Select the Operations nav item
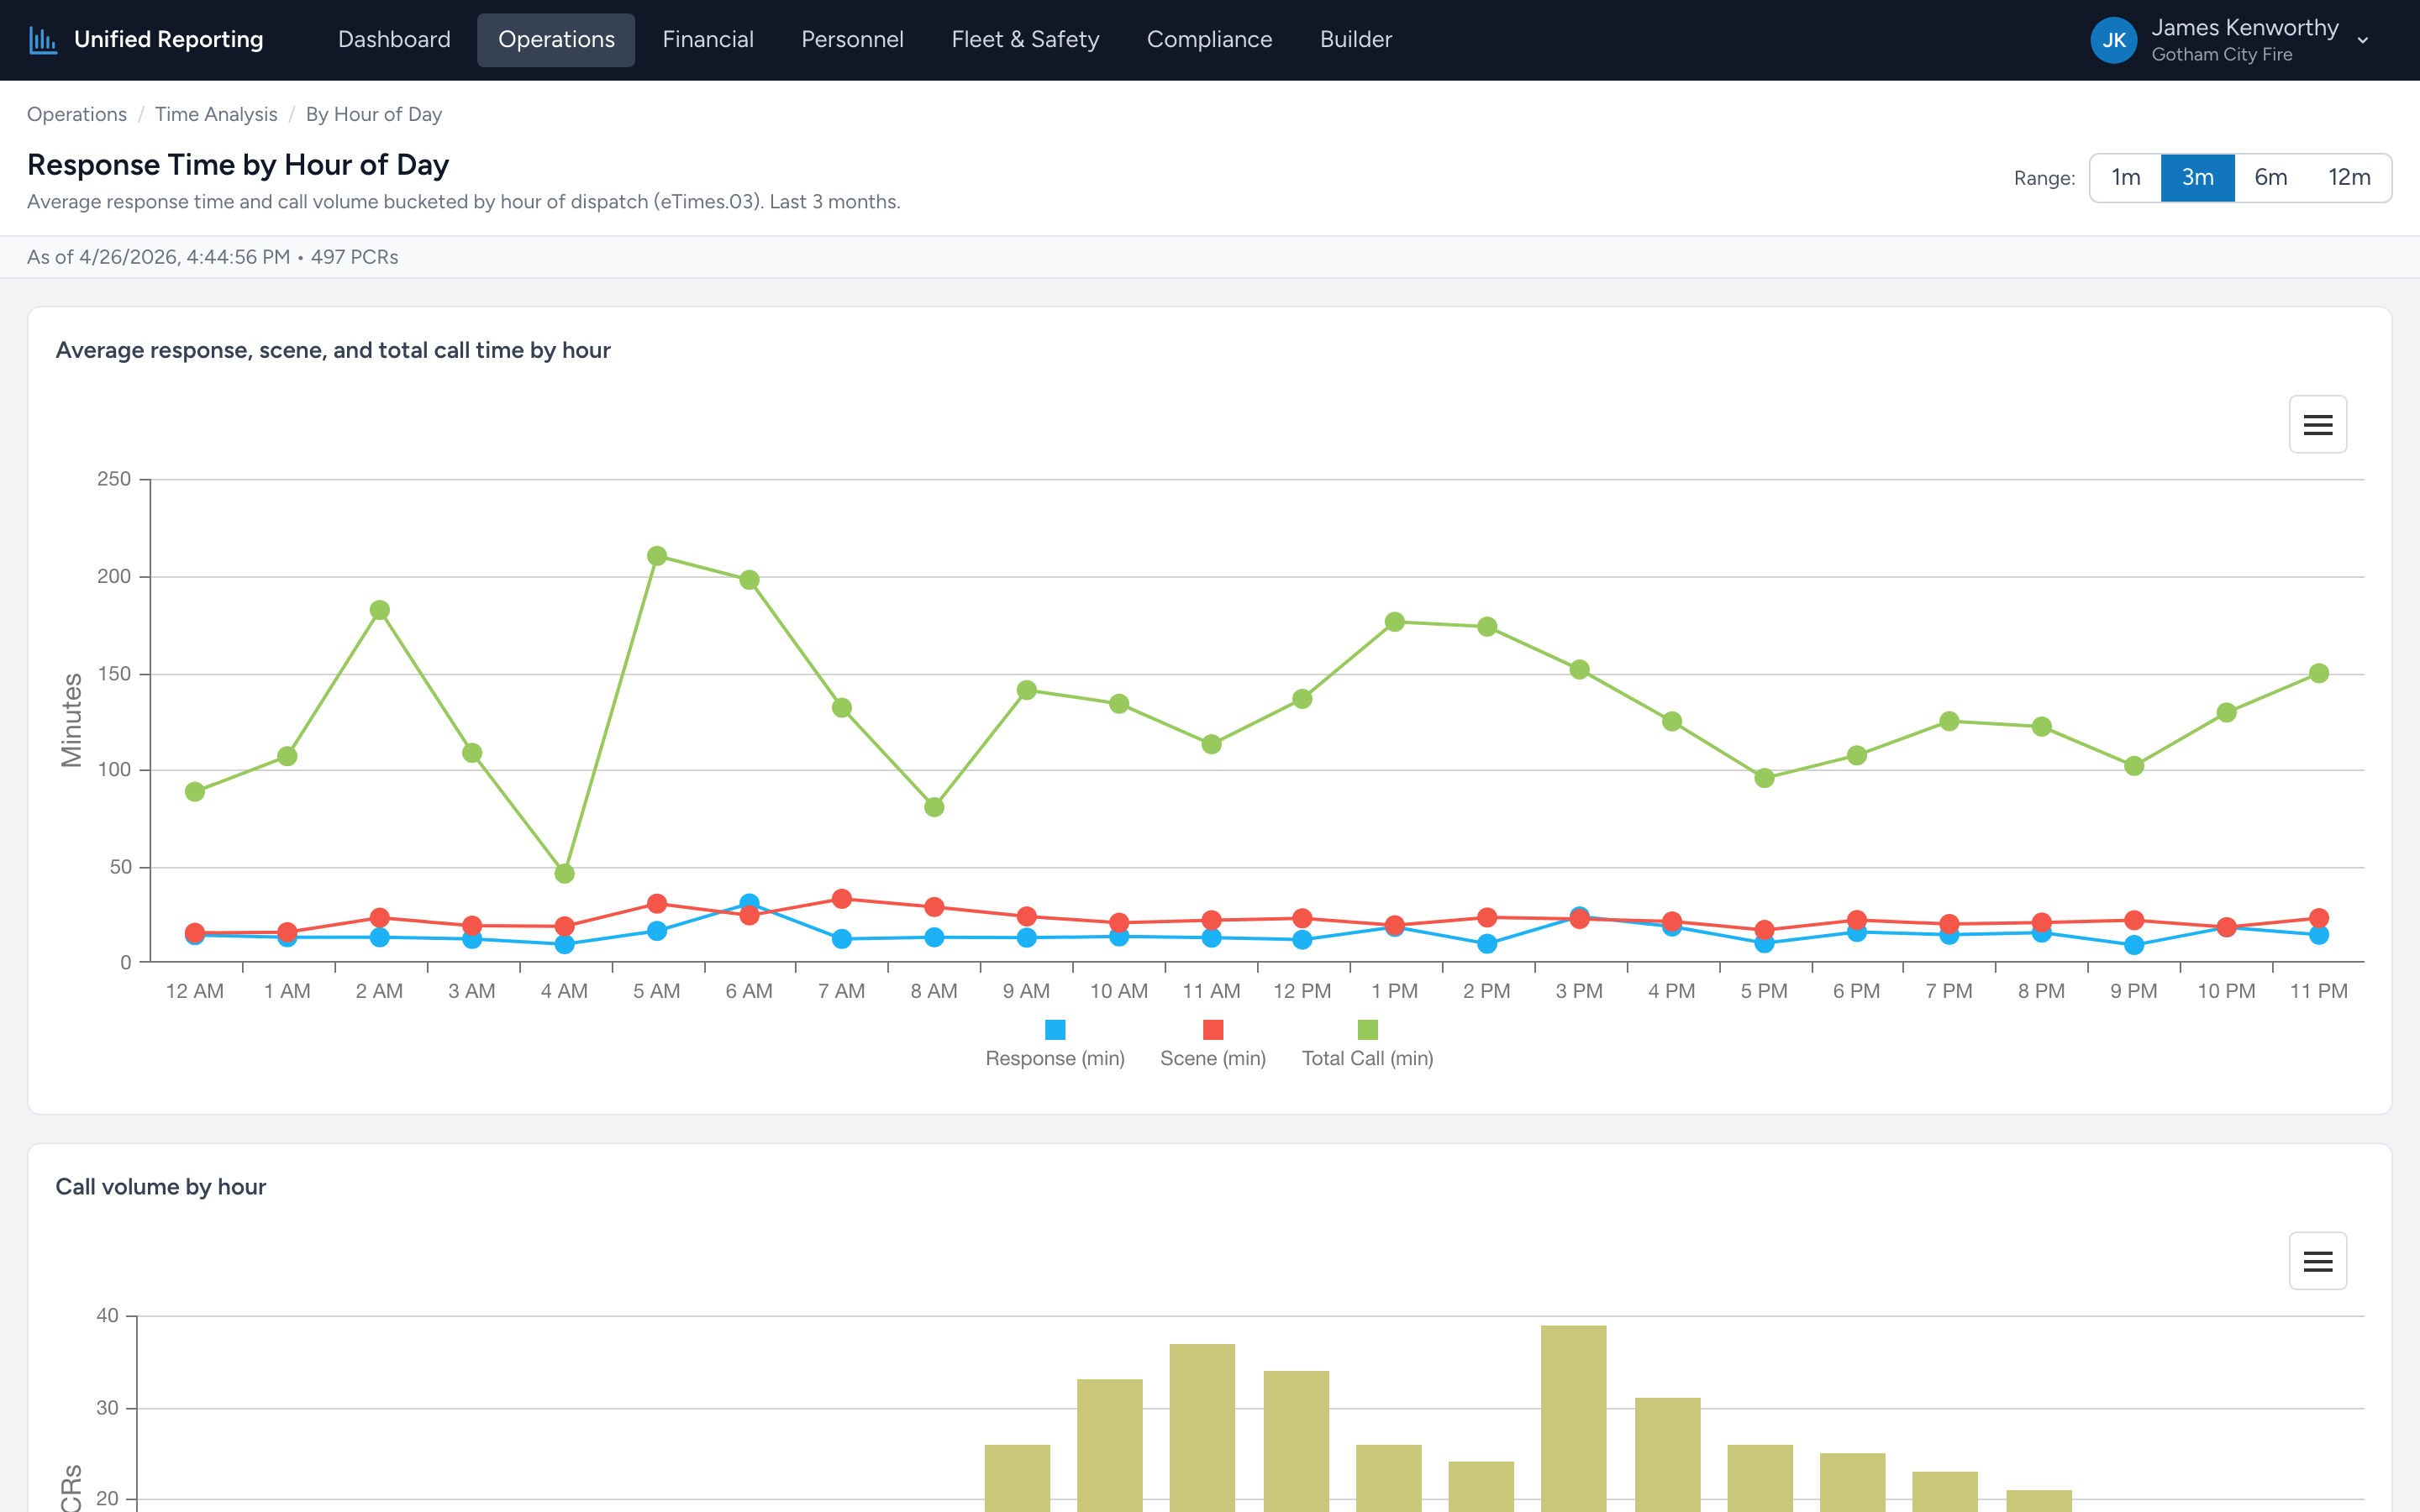Viewport: 2420px width, 1512px height. click(556, 40)
